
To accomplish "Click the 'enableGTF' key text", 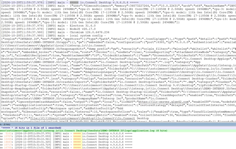I will point(200,102).
